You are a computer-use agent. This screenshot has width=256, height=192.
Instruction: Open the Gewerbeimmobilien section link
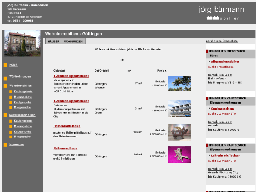[x=22, y=115]
